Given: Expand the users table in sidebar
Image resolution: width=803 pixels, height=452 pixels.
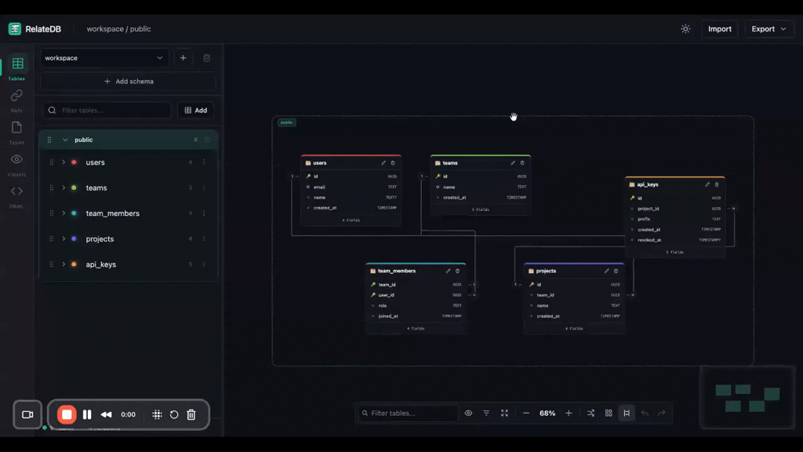Looking at the screenshot, I should coord(64,162).
